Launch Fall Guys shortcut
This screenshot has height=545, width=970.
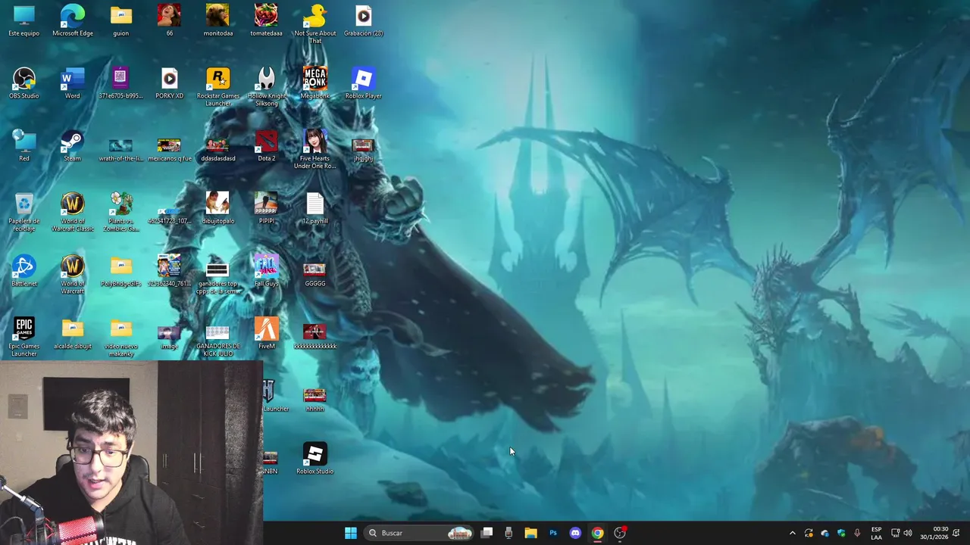pos(266,271)
